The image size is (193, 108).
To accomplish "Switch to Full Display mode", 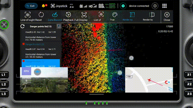I will (81, 16).
